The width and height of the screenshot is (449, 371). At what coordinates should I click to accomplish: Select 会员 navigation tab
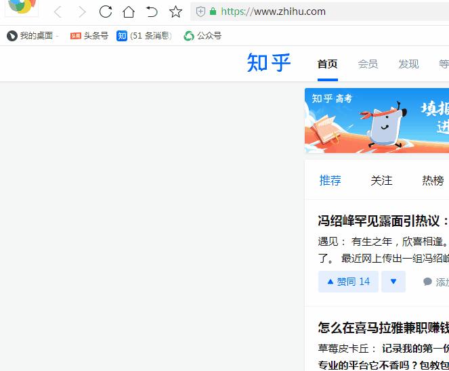click(368, 64)
